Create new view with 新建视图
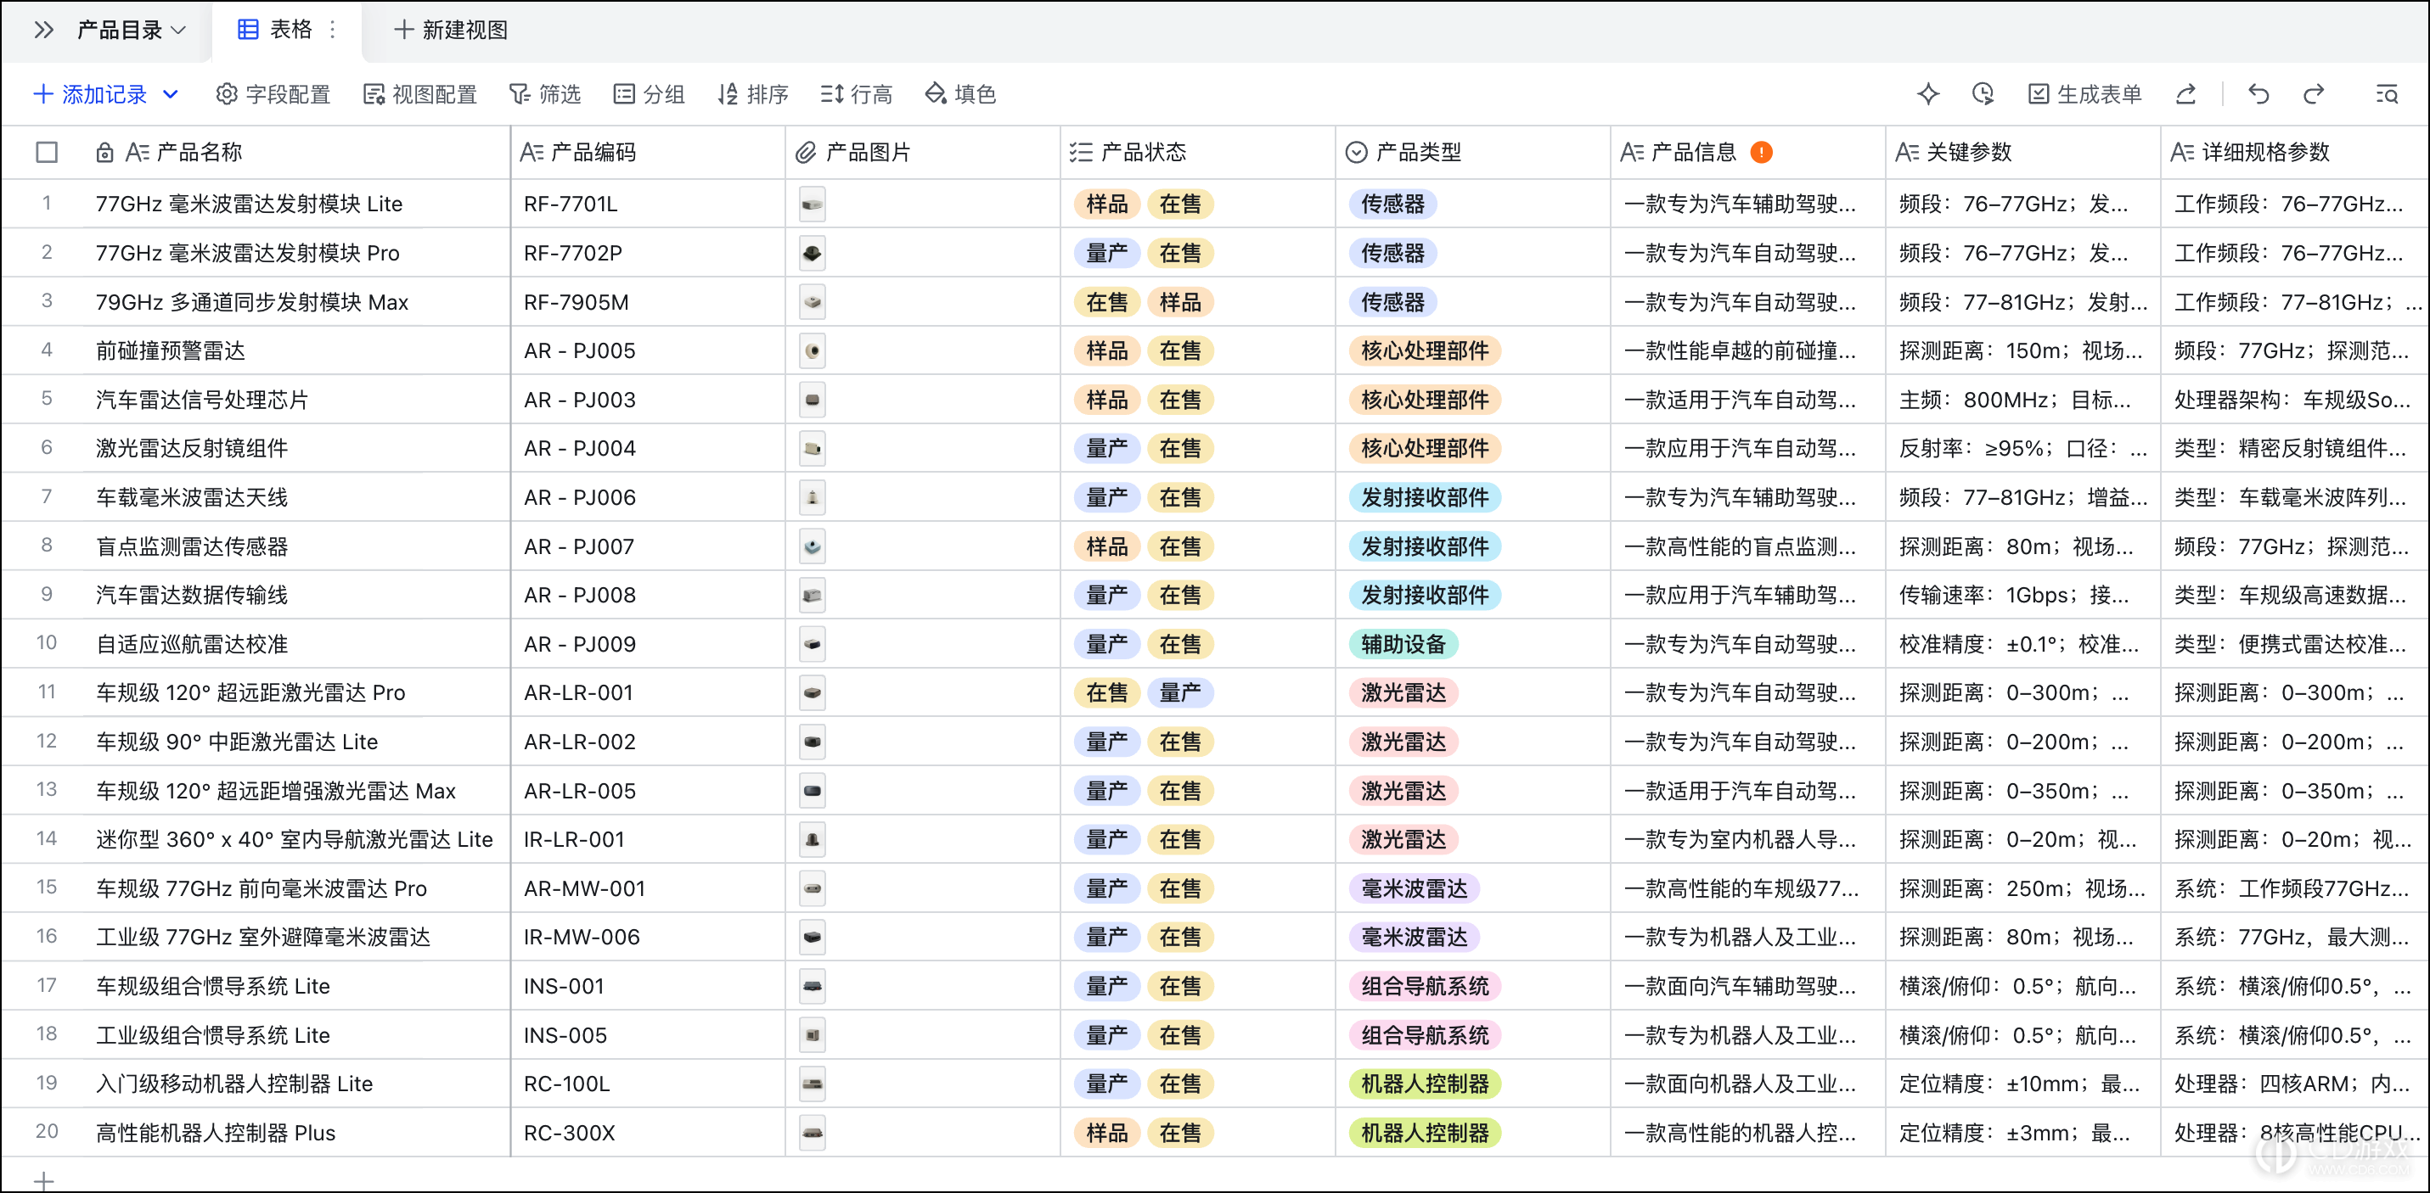 pos(451,31)
